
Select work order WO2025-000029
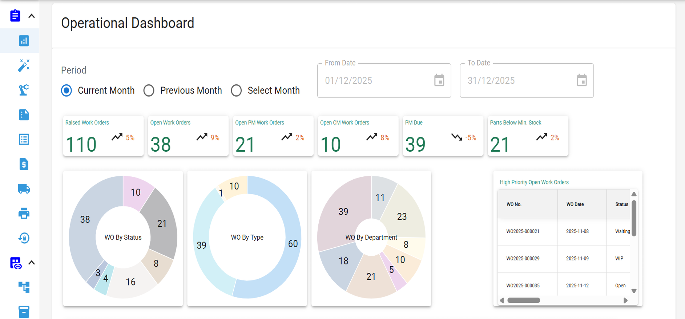523,259
